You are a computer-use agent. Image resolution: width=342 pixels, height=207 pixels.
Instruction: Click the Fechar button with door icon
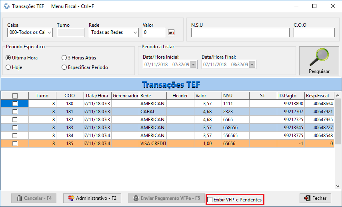pos(315,198)
